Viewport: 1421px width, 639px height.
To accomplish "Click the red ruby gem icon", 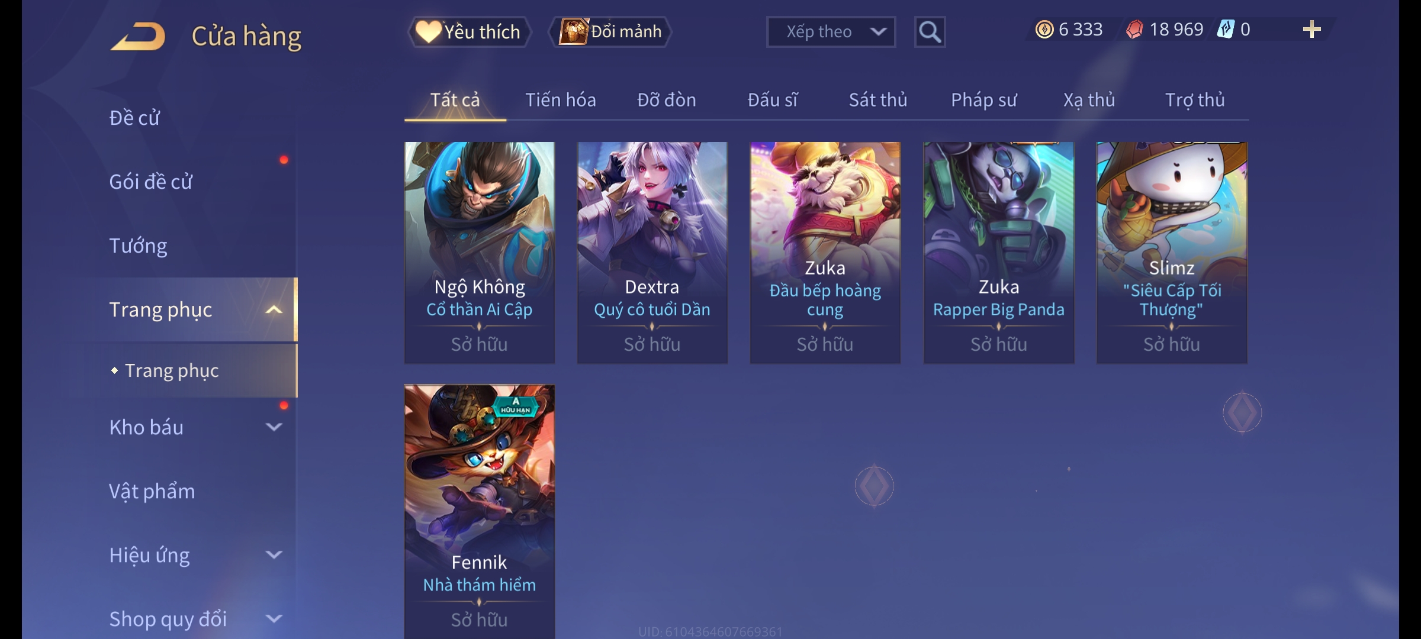I will click(x=1134, y=30).
